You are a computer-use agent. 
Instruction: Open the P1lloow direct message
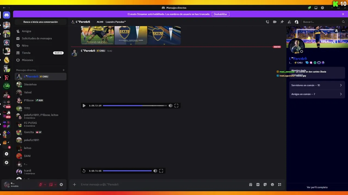(41, 100)
